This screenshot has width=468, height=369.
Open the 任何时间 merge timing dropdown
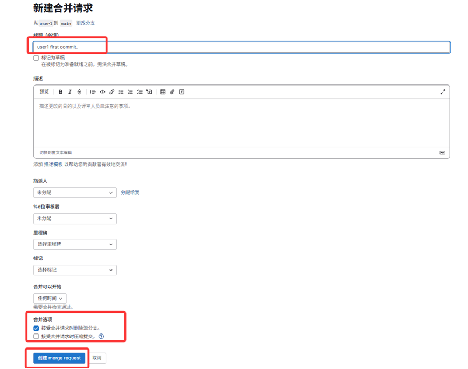(50, 299)
